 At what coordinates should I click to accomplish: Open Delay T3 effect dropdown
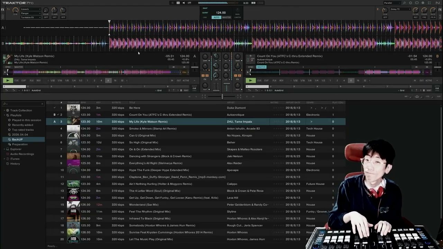click(400, 9)
